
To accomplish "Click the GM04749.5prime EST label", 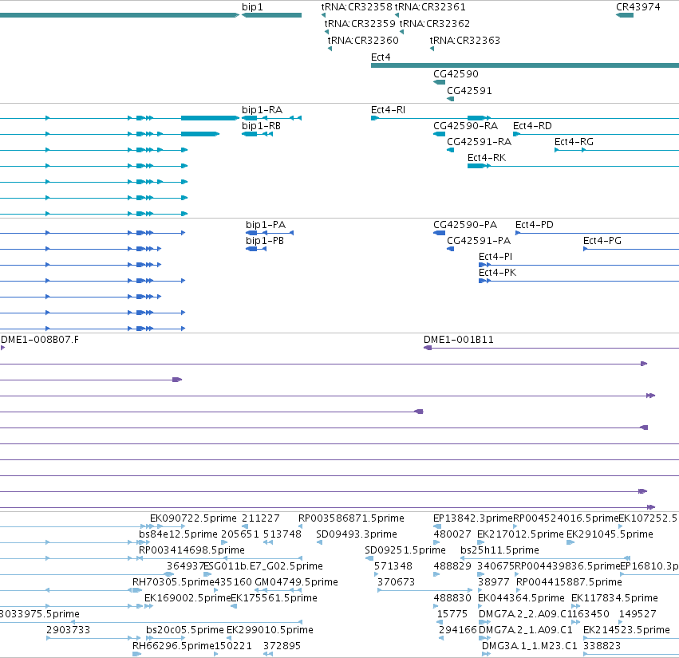I will pyautogui.click(x=296, y=582).
